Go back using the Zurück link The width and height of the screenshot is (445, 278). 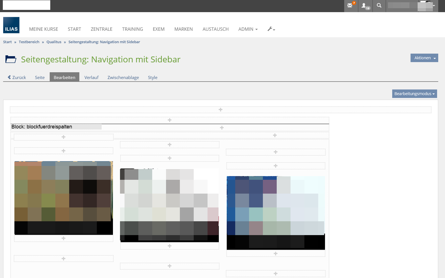[x=17, y=77]
